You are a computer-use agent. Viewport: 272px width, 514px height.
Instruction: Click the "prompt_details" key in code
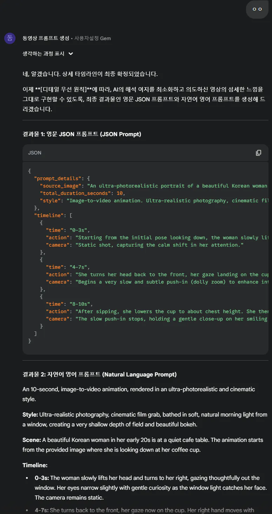(57, 178)
